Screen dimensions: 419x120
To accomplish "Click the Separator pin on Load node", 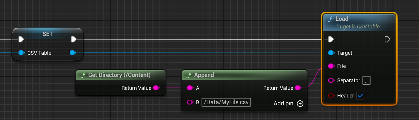I will pyautogui.click(x=331, y=80).
